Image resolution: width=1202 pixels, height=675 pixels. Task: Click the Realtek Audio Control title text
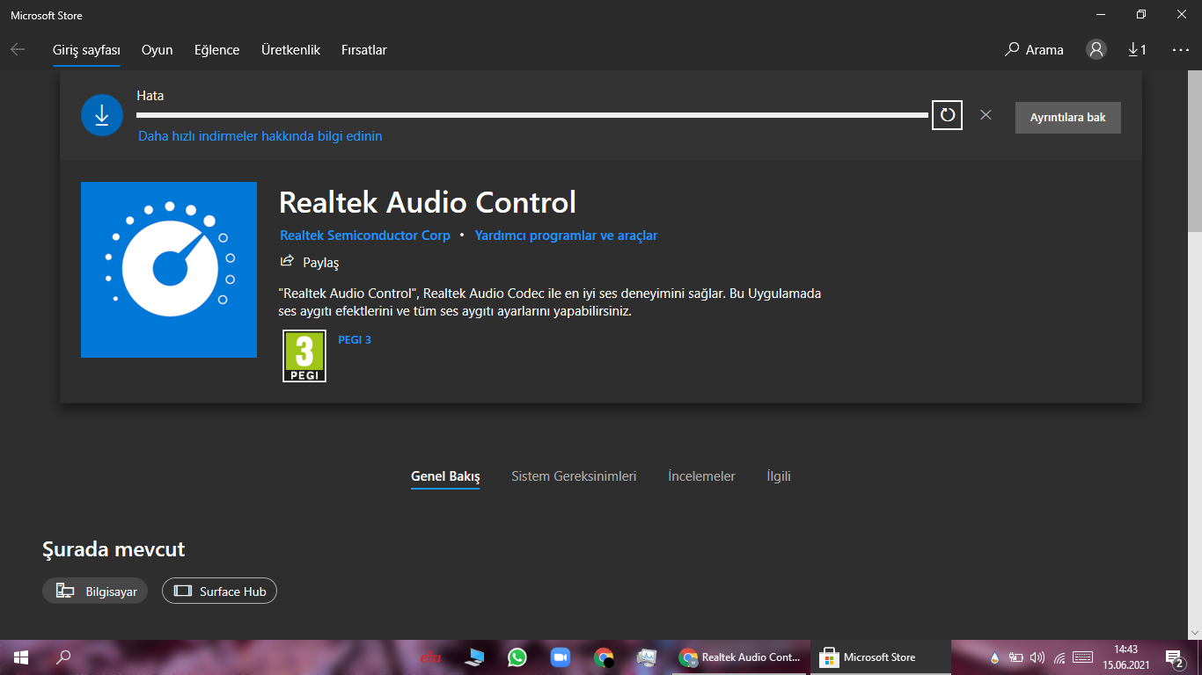tap(428, 202)
